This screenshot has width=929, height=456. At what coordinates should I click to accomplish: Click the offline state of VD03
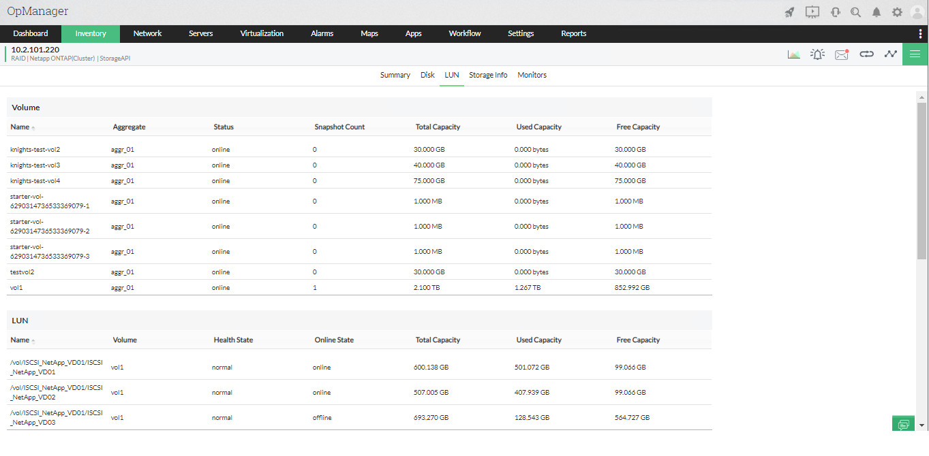click(322, 418)
